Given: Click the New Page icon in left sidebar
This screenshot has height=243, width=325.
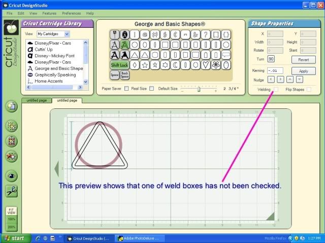Looking at the screenshot, I should (11, 106).
